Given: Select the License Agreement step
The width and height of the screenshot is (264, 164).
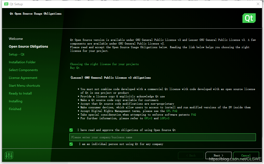Looking at the screenshot, I should tap(23, 78).
